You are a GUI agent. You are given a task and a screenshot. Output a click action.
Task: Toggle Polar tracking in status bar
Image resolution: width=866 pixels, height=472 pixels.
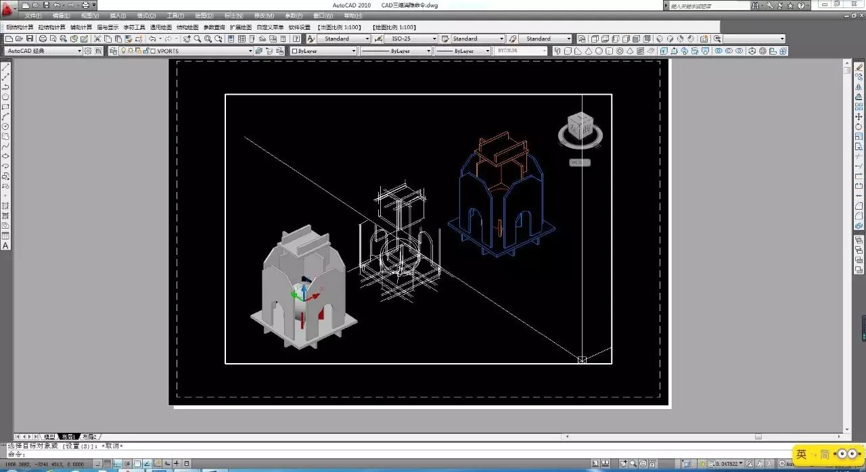[127, 464]
